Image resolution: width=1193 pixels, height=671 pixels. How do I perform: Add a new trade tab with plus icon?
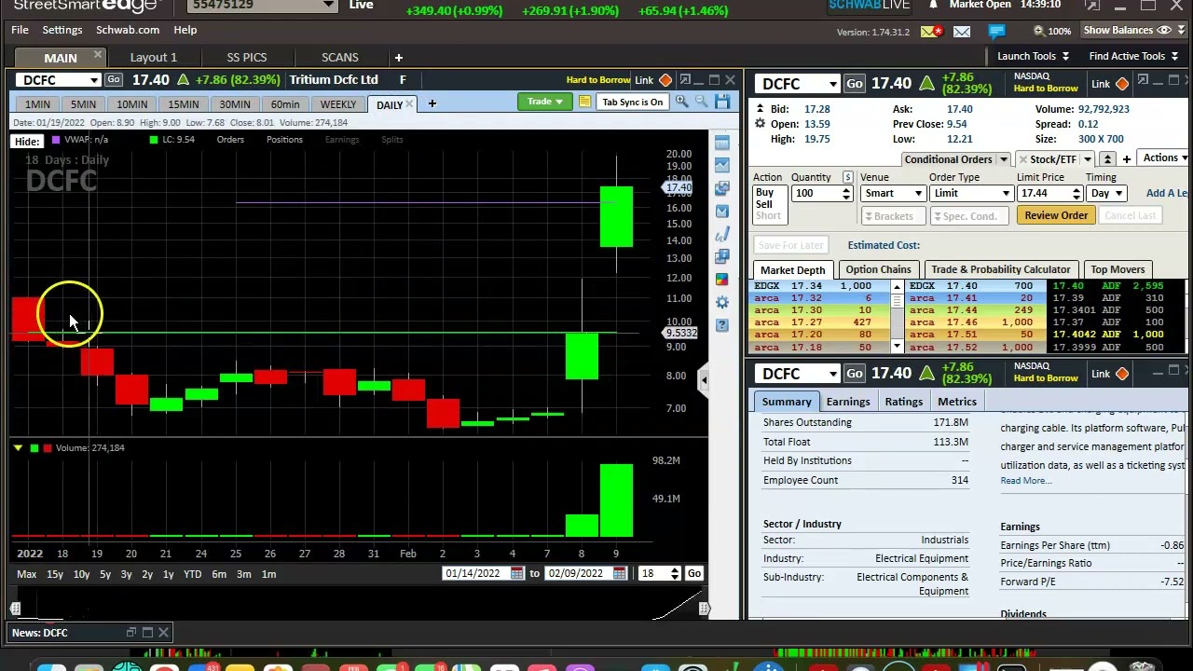coord(1126,159)
